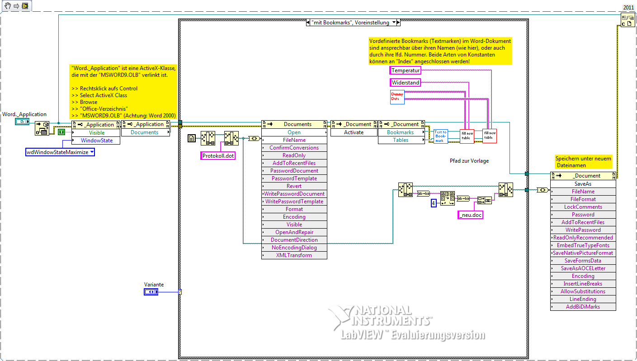This screenshot has width=637, height=361.
Task: Click the To Variant node before Open FileName
Action: (254, 138)
